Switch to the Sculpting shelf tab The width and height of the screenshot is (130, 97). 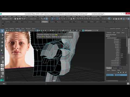52,22
